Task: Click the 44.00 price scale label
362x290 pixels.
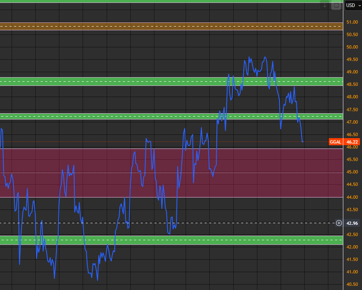Action: coord(352,197)
